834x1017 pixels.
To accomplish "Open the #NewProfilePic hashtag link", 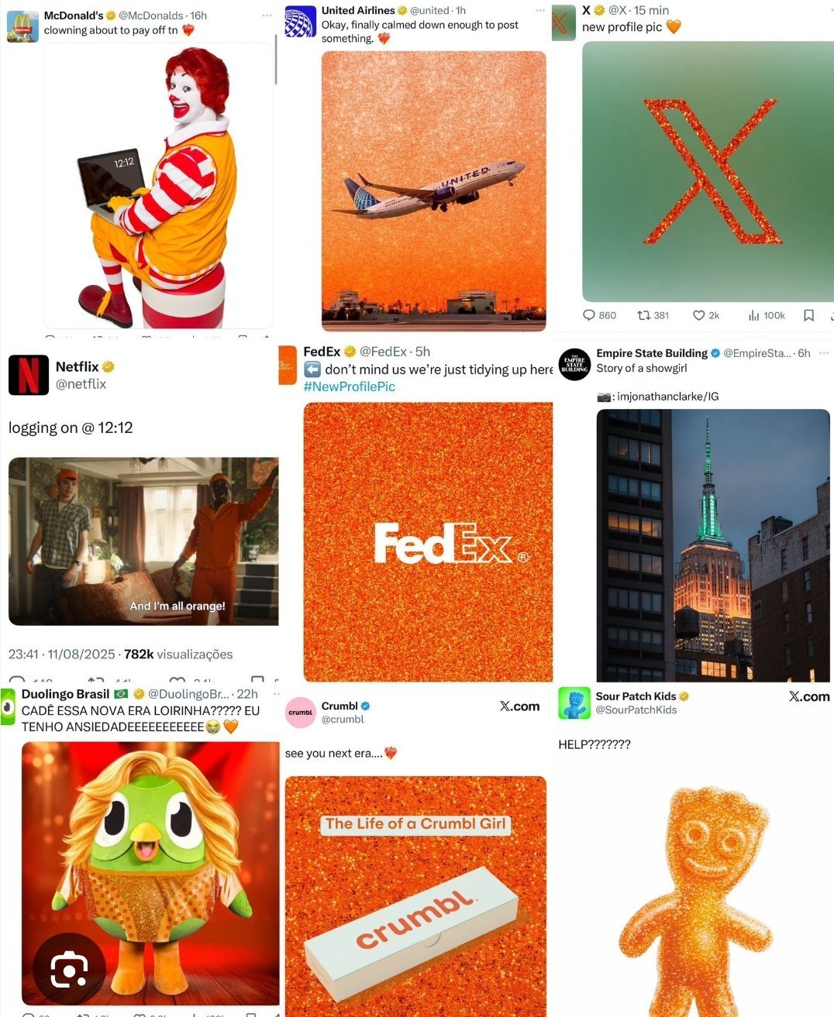I will tap(349, 387).
